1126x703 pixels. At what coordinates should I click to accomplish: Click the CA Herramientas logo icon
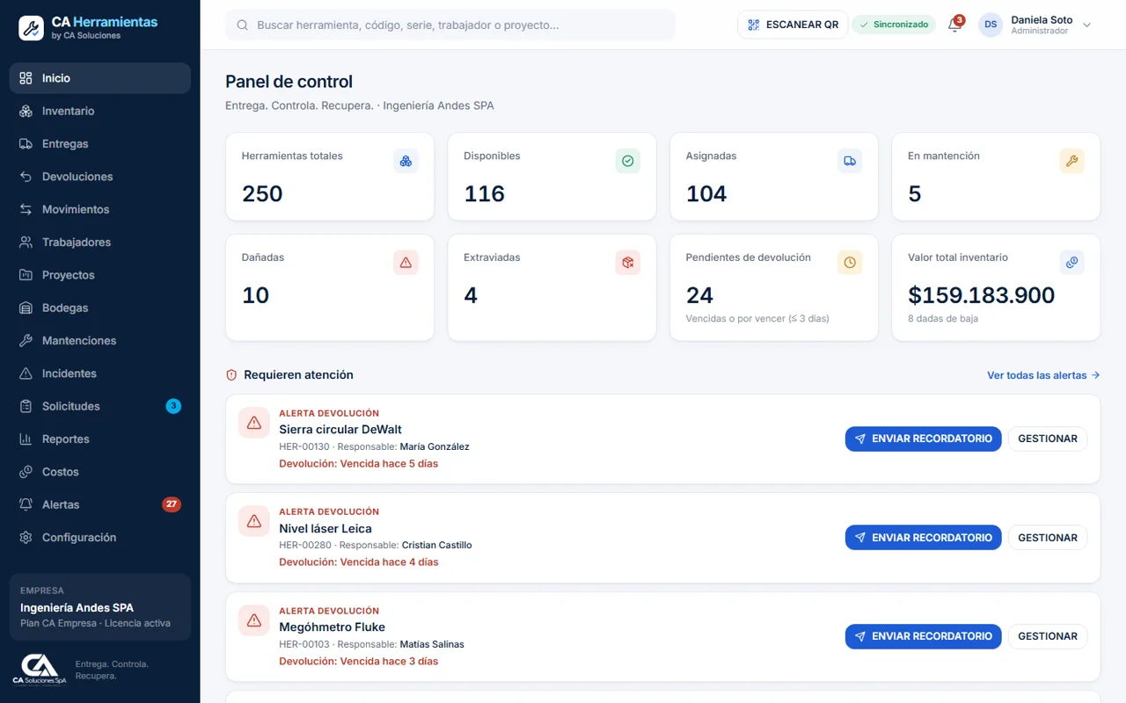[31, 27]
